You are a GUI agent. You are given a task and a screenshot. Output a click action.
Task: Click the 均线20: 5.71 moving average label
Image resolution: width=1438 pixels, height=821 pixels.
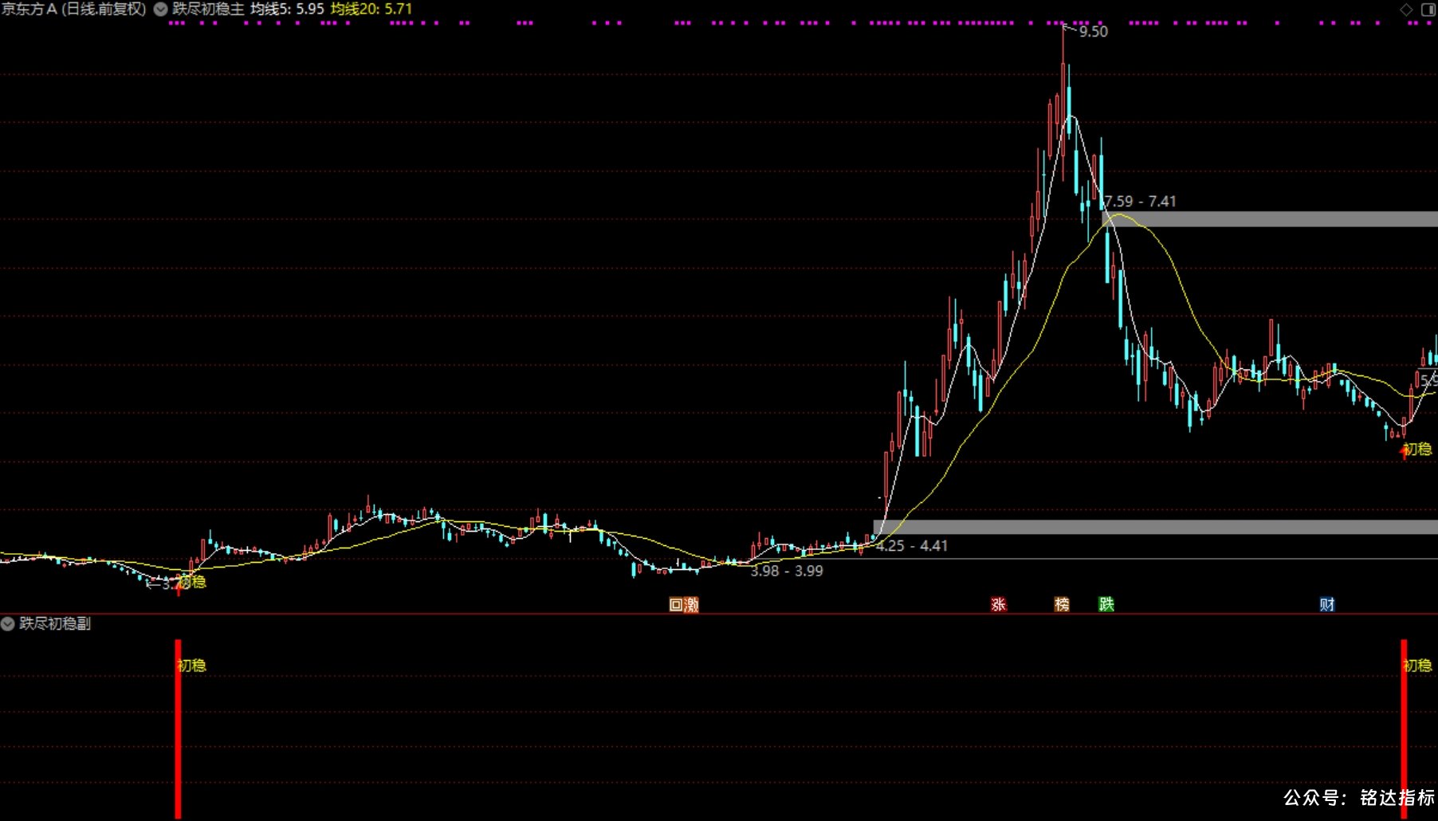pyautogui.click(x=371, y=10)
